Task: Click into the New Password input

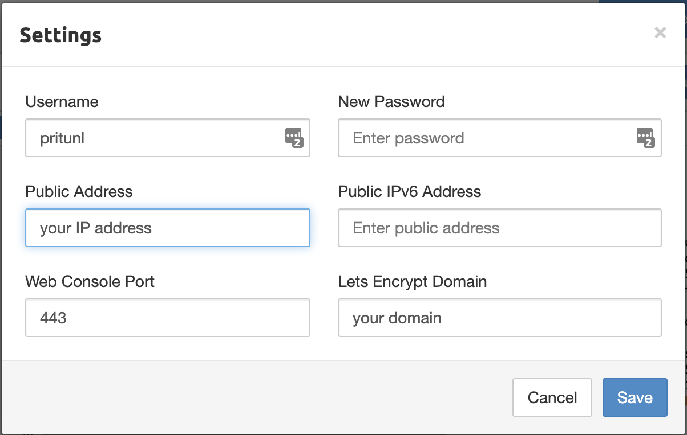Action: pos(500,138)
